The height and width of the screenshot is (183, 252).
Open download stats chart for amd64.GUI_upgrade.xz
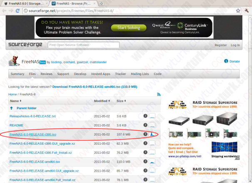[x=152, y=170]
